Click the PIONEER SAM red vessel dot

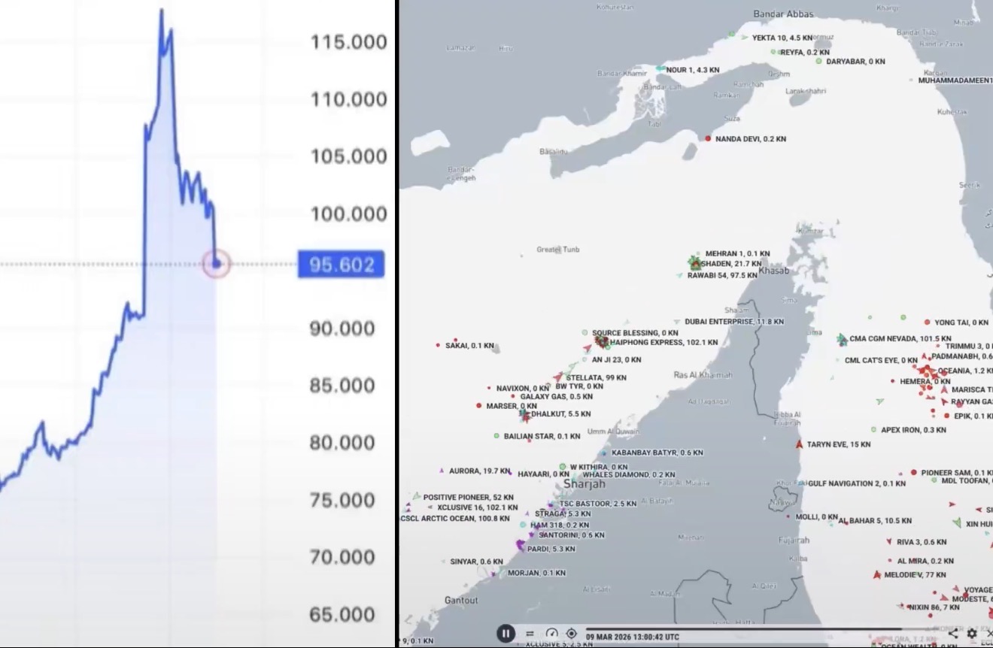click(914, 472)
